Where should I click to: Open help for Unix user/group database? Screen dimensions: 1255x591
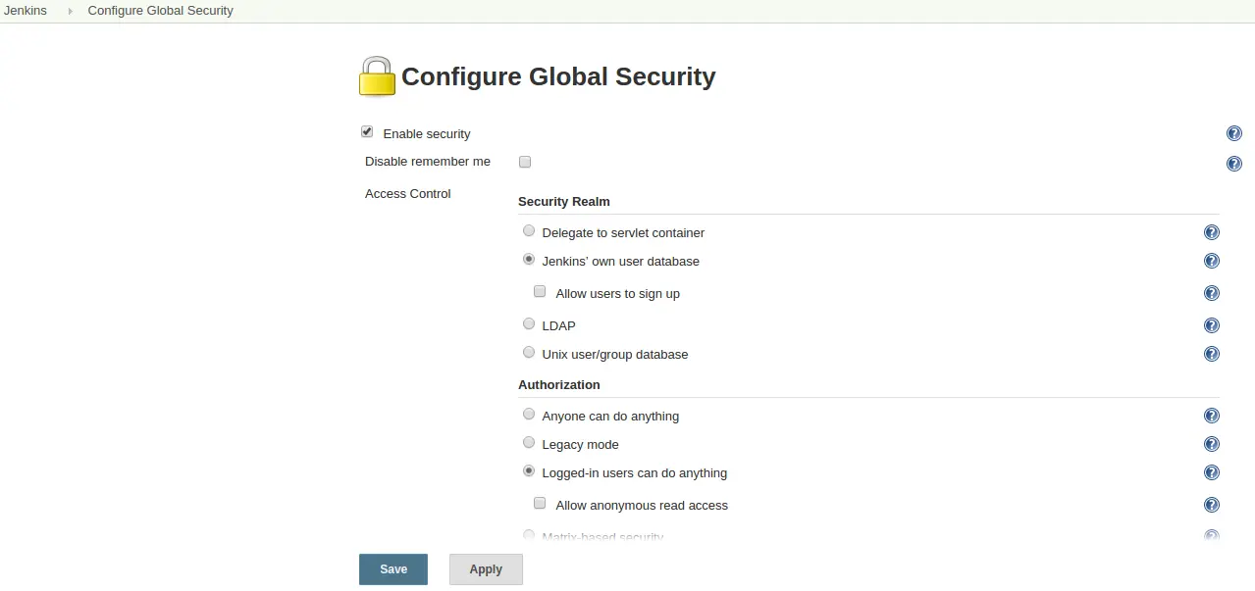pos(1211,354)
